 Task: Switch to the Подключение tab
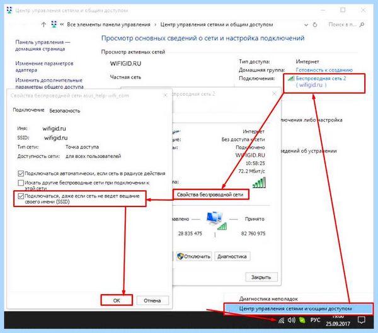28,110
